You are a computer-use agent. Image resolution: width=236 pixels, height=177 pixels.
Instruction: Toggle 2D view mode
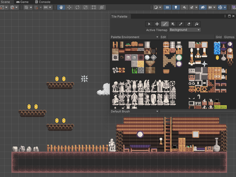click(167, 7)
